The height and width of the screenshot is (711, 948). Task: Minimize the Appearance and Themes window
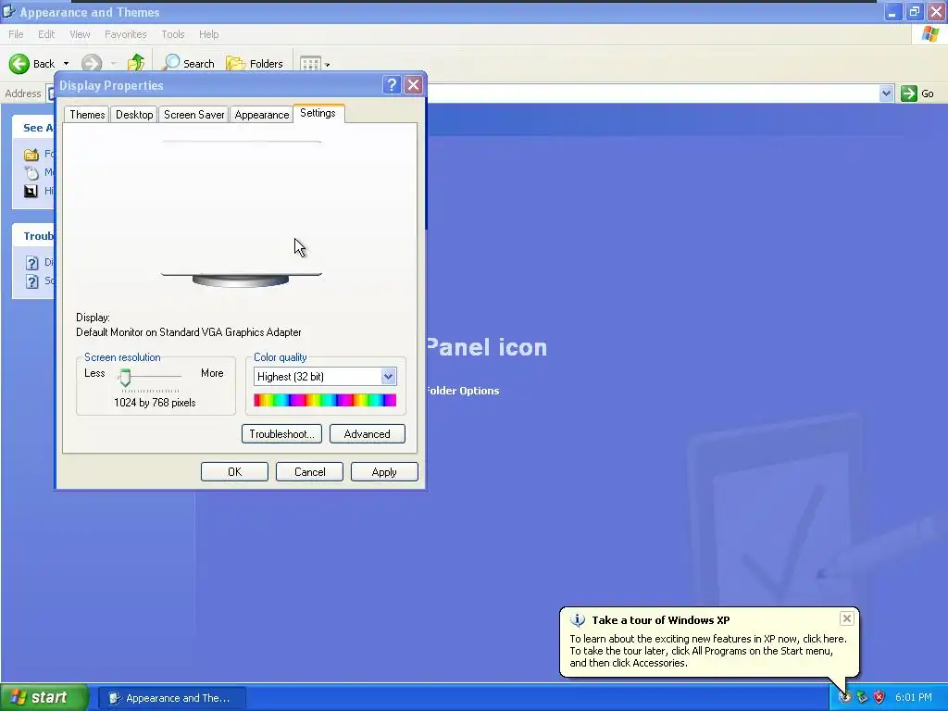pyautogui.click(x=892, y=11)
